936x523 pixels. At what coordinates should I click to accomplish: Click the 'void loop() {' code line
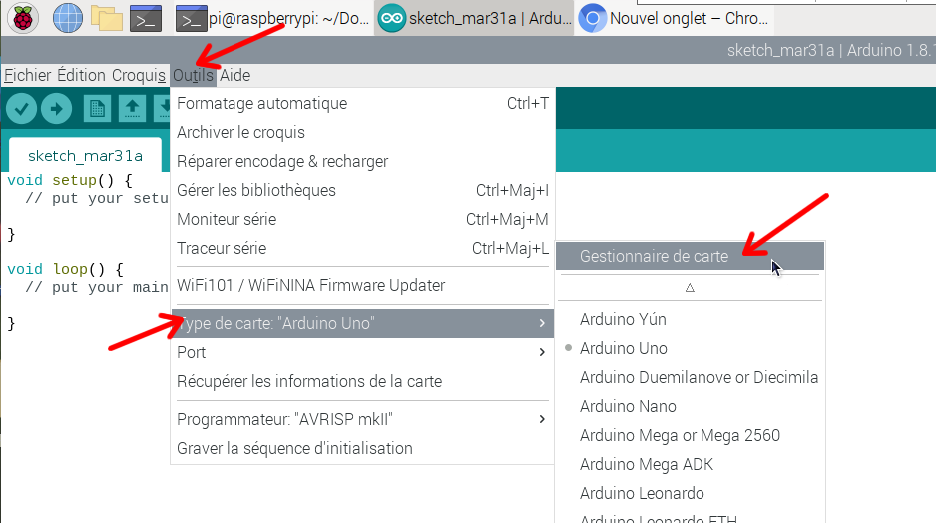click(66, 269)
